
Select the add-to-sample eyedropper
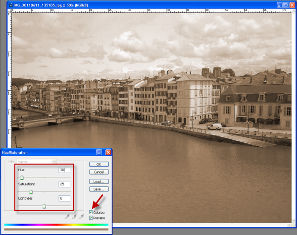click(75, 216)
